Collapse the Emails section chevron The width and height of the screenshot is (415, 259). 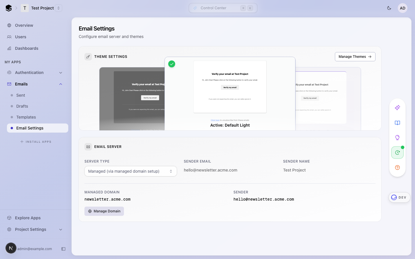click(x=61, y=84)
